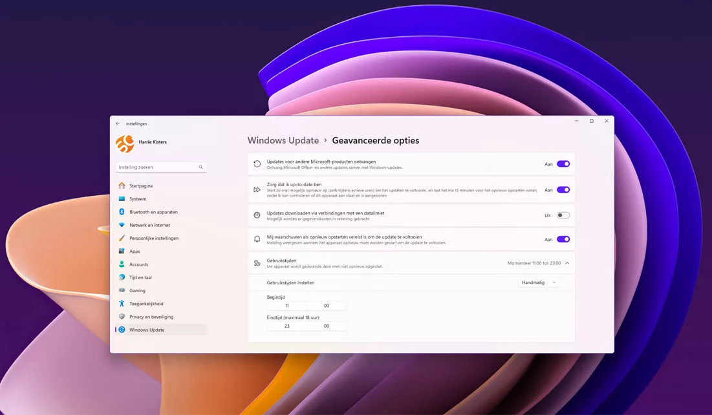Click the Toegankelijkheid accessibility icon
The image size is (712, 415).
coord(122,303)
